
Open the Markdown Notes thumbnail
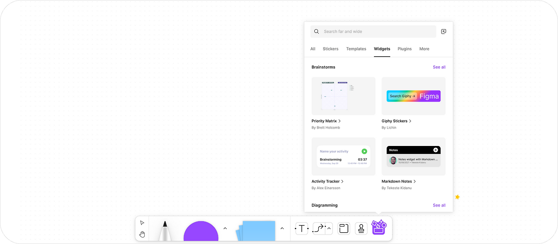pyautogui.click(x=414, y=156)
